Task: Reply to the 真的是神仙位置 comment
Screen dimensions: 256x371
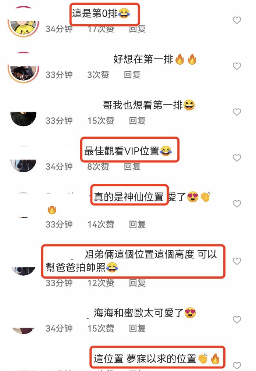Action: (137, 224)
